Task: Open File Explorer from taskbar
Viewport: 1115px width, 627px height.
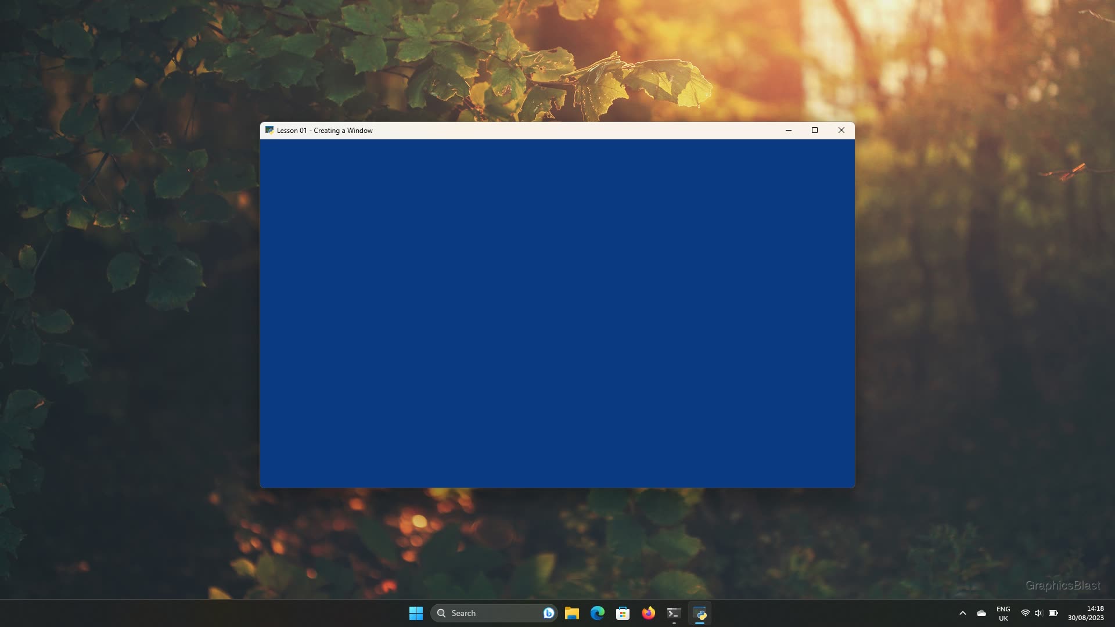Action: [572, 613]
